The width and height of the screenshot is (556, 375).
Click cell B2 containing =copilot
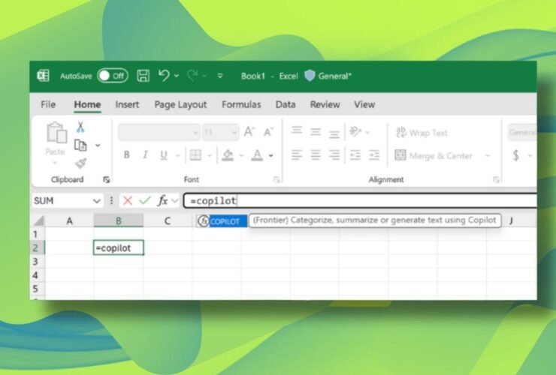pyautogui.click(x=119, y=248)
